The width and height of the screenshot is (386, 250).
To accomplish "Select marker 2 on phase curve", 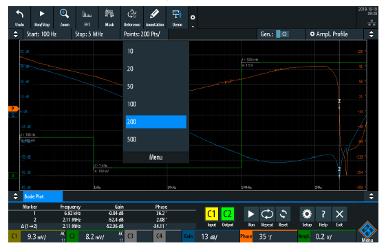I will [339, 101].
